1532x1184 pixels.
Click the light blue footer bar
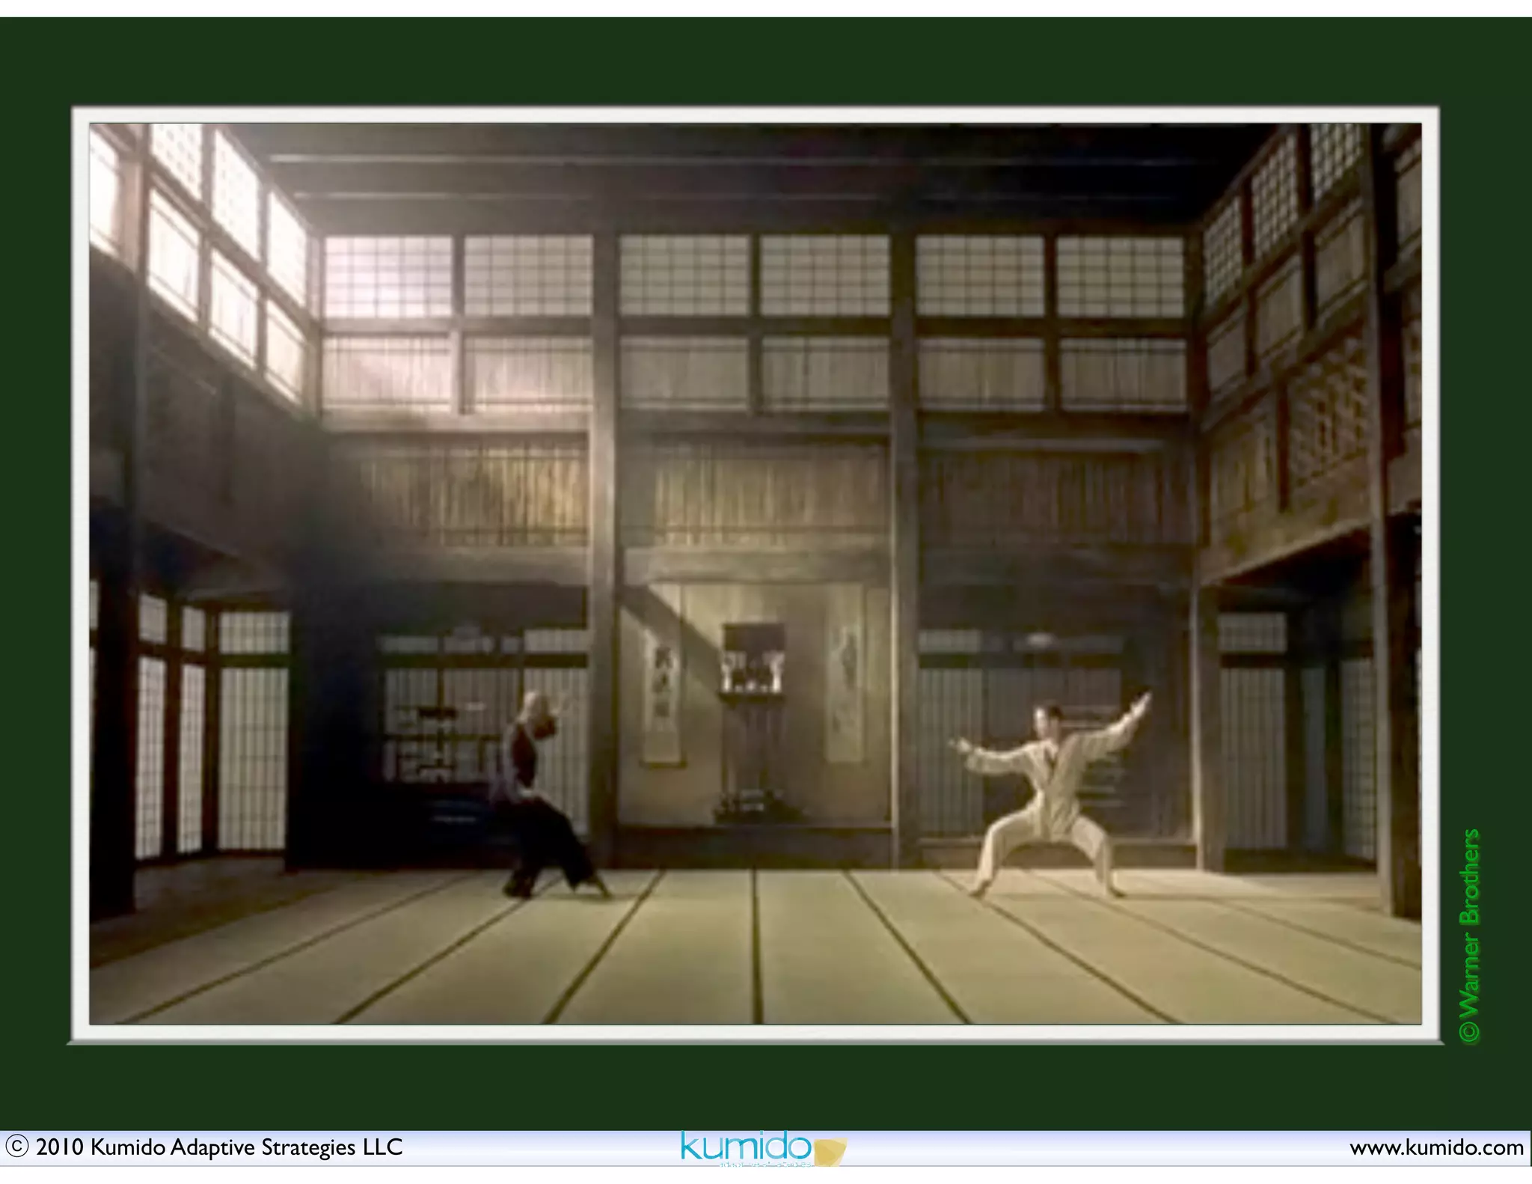(1085, 1148)
